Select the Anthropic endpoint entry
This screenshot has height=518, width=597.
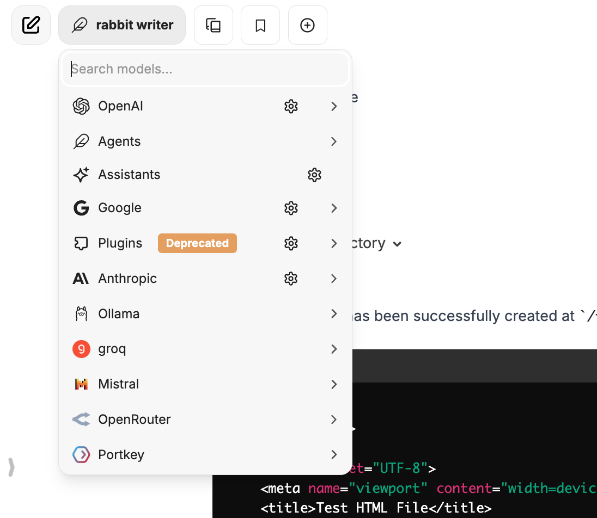205,279
